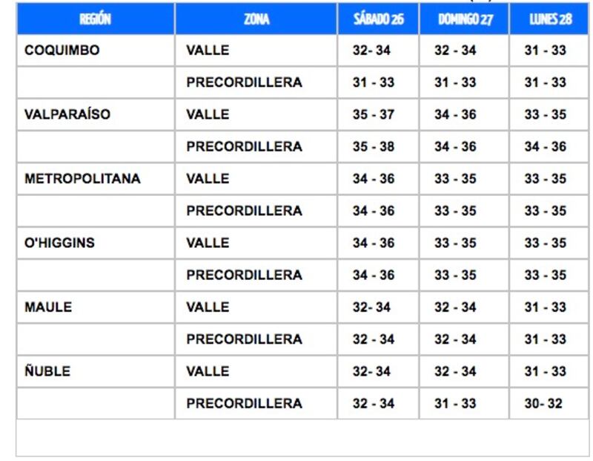Click the METROPOLITANA region cell
593x461 pixels.
(x=96, y=179)
